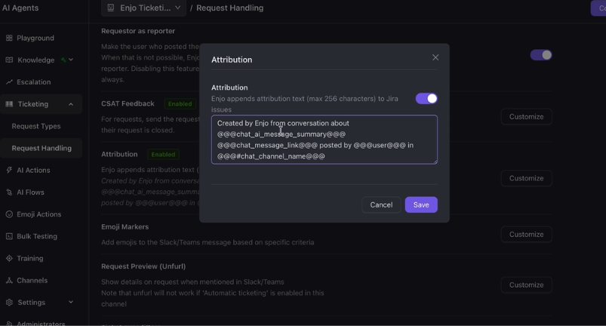606x326 pixels.
Task: Toggle off the Attribution switch in dialog
Action: click(x=426, y=99)
